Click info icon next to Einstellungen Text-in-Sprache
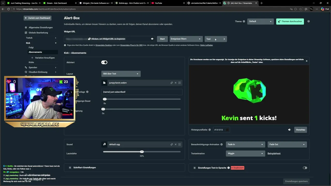The height and width of the screenshot is (186, 331). 228,168
